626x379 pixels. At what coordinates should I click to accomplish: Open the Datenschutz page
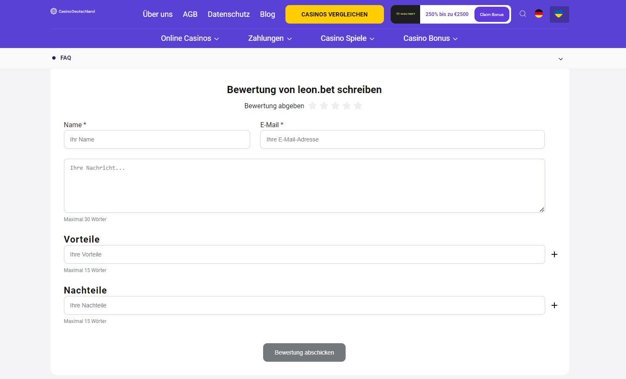229,14
